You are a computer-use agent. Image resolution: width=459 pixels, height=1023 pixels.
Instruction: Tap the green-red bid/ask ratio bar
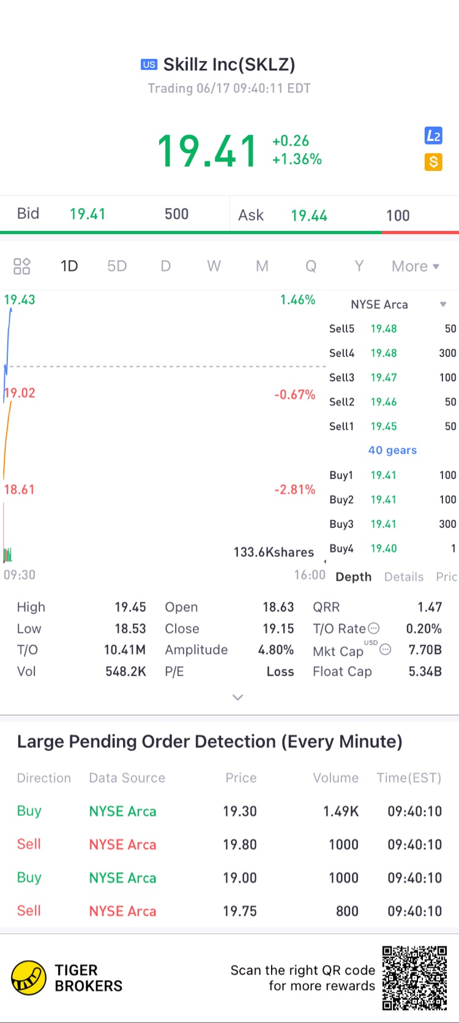click(229, 233)
